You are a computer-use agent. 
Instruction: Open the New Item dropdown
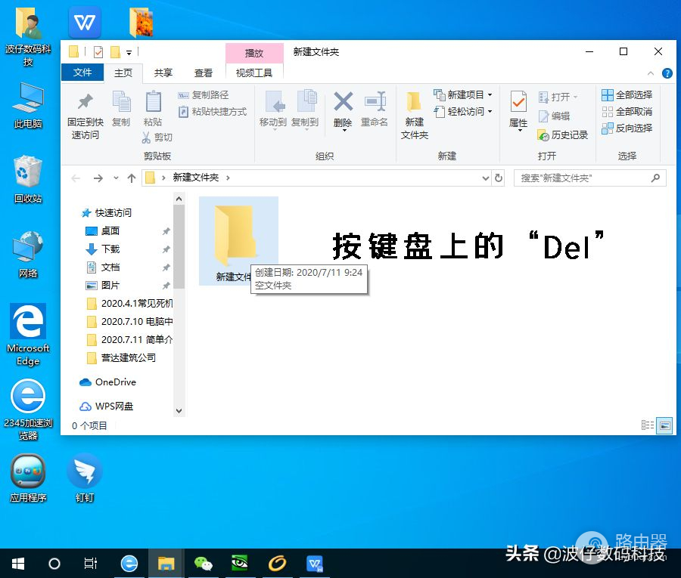click(463, 95)
